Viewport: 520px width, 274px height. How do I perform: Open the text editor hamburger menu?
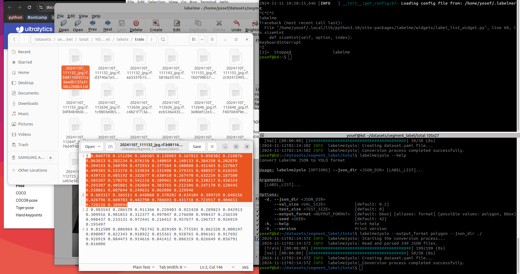tap(212, 147)
